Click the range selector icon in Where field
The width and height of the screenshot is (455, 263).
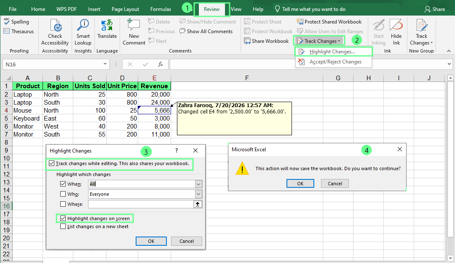[x=198, y=204]
